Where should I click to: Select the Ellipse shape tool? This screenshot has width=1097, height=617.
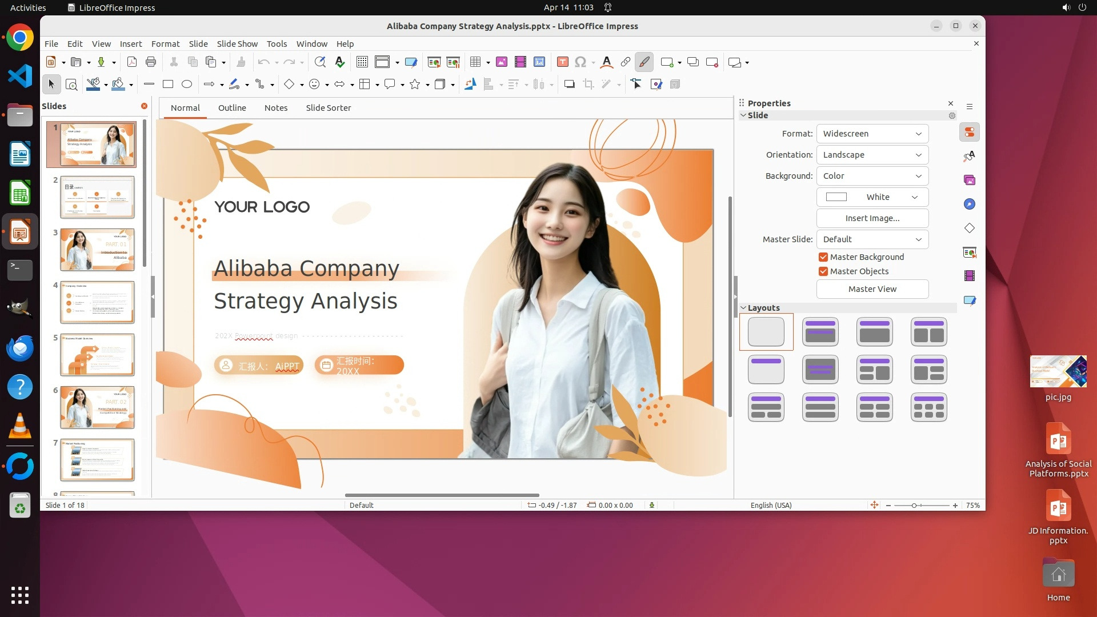point(187,85)
